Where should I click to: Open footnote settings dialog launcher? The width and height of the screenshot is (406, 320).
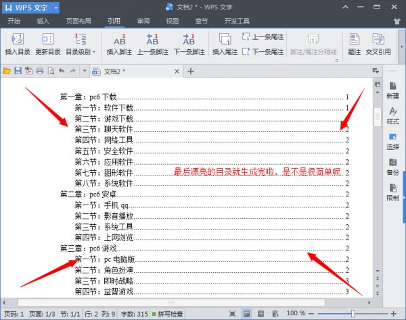click(337, 61)
